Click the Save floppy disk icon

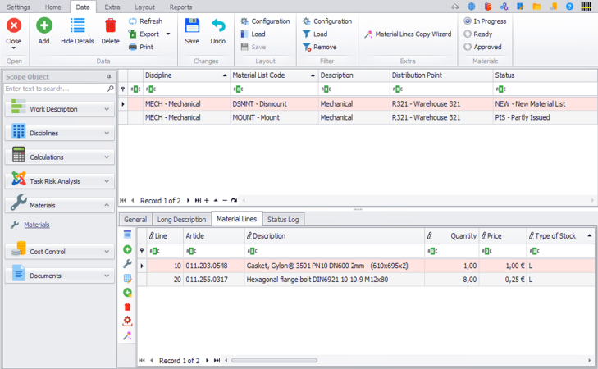tap(192, 27)
